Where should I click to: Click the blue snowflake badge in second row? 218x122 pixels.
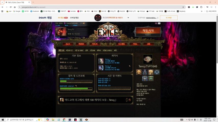pyautogui.click(x=145, y=79)
